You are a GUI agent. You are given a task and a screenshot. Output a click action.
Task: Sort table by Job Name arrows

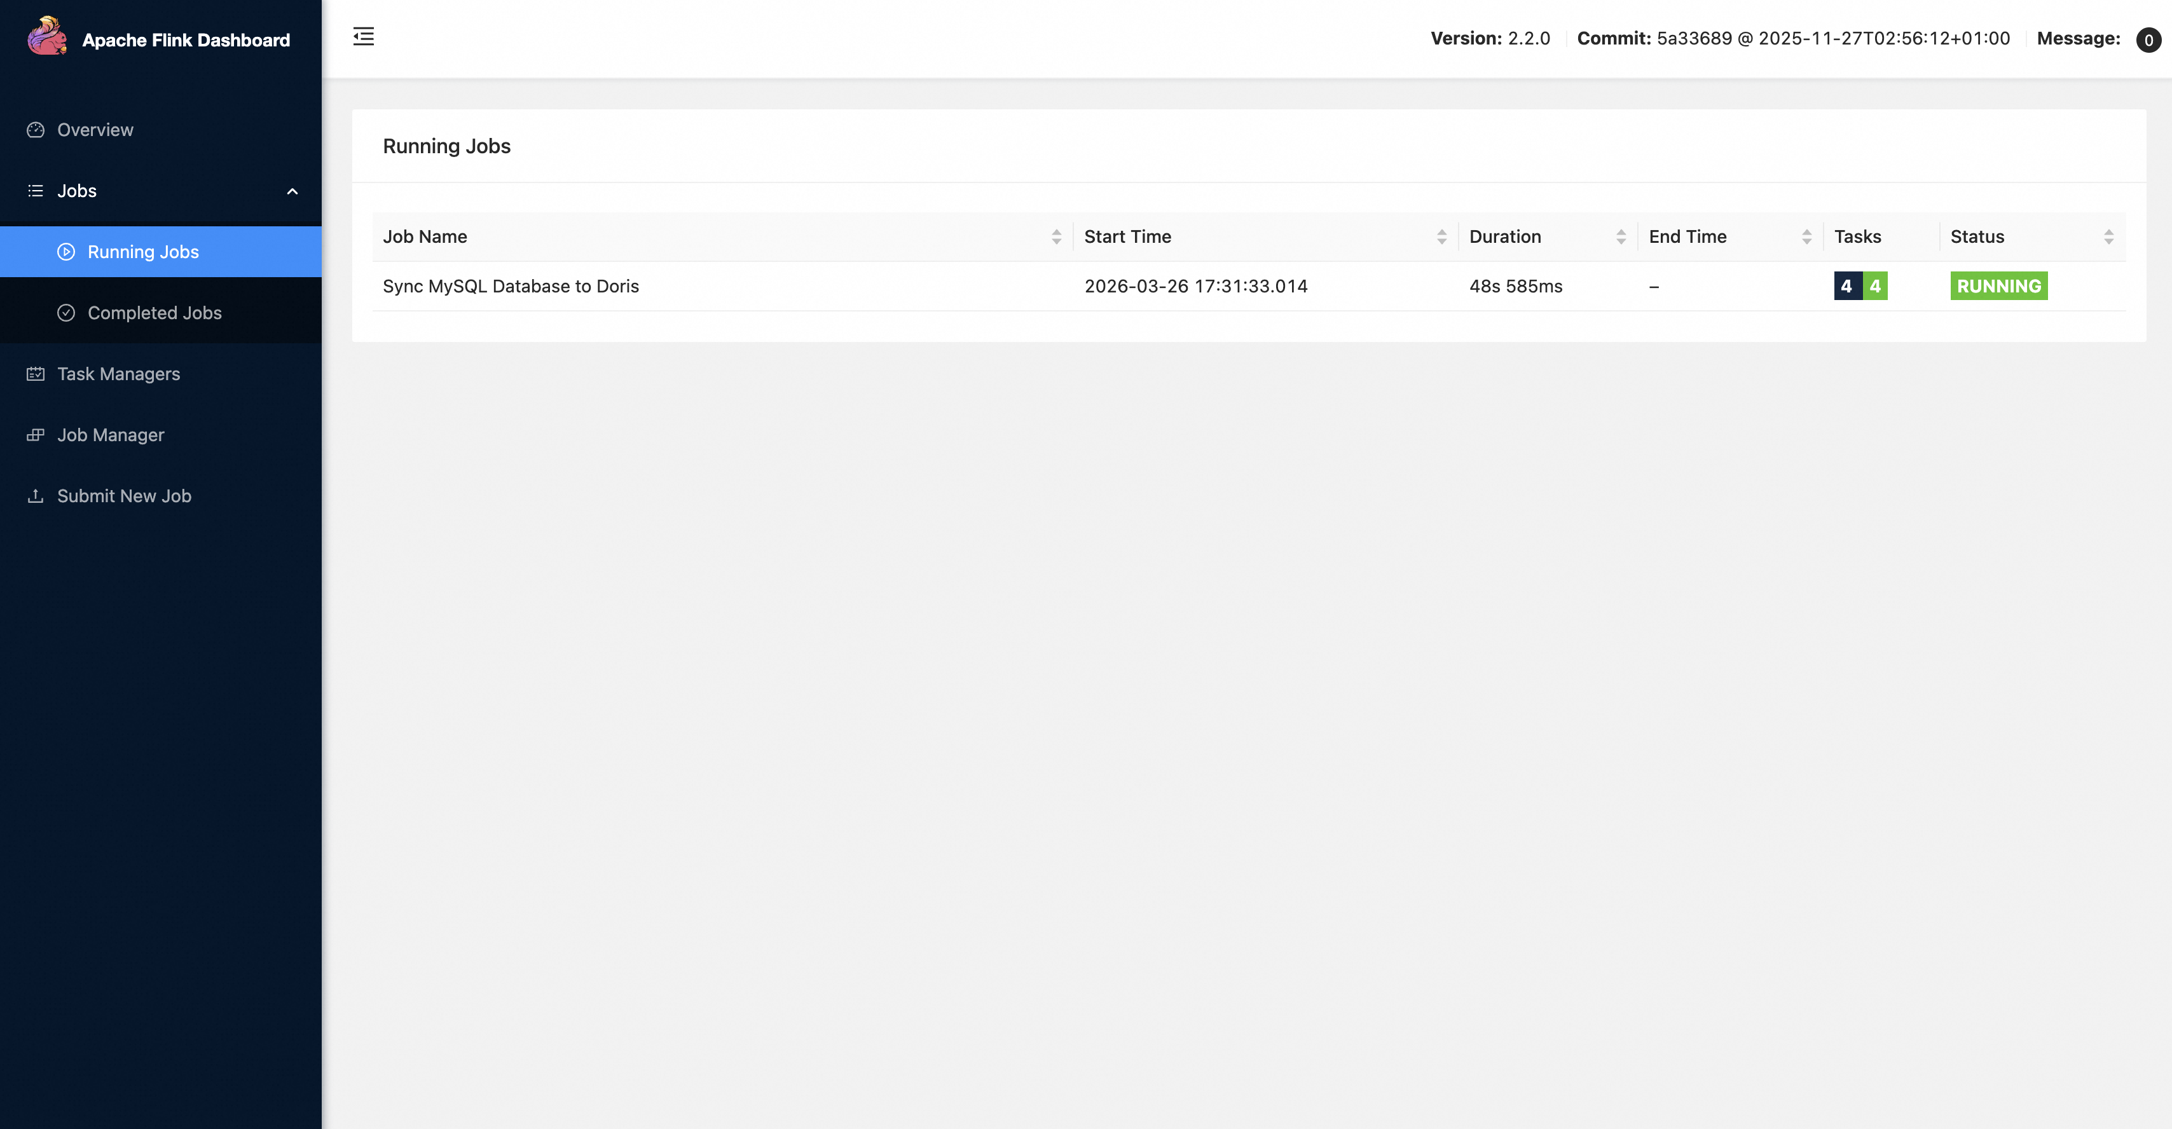point(1057,237)
